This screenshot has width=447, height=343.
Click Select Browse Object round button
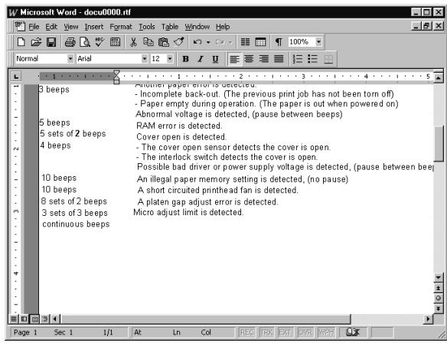point(439,299)
